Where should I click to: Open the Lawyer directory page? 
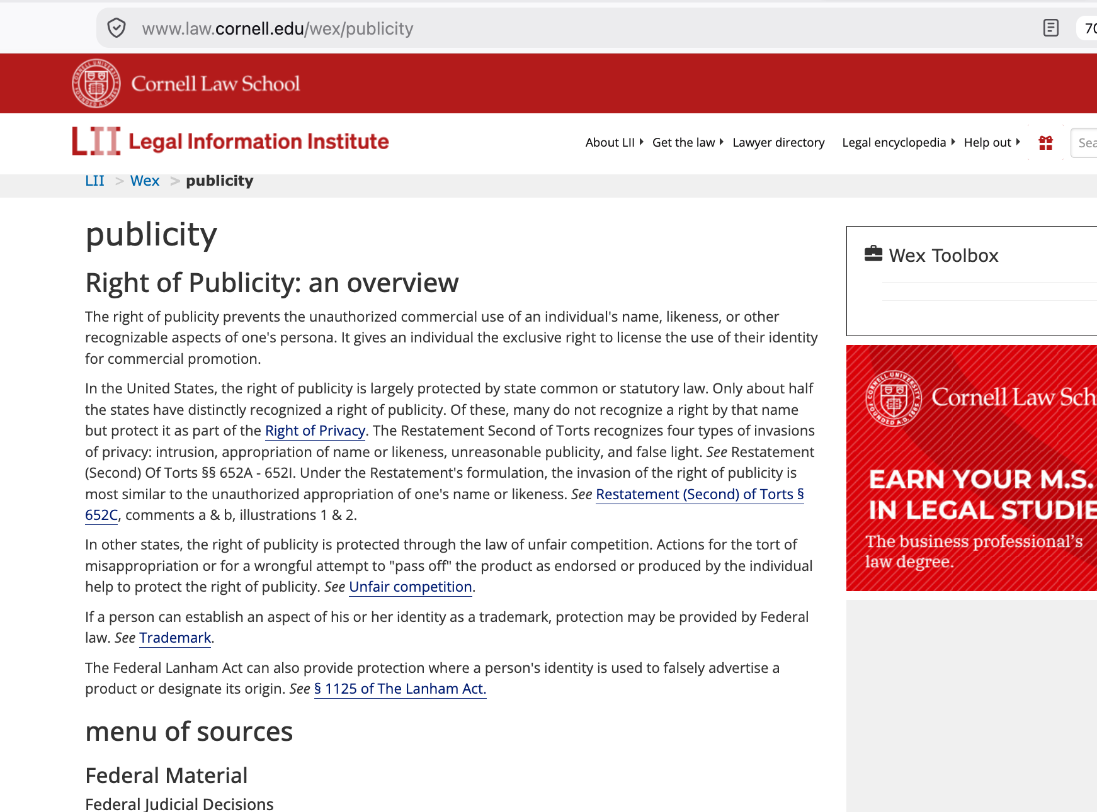pos(778,142)
